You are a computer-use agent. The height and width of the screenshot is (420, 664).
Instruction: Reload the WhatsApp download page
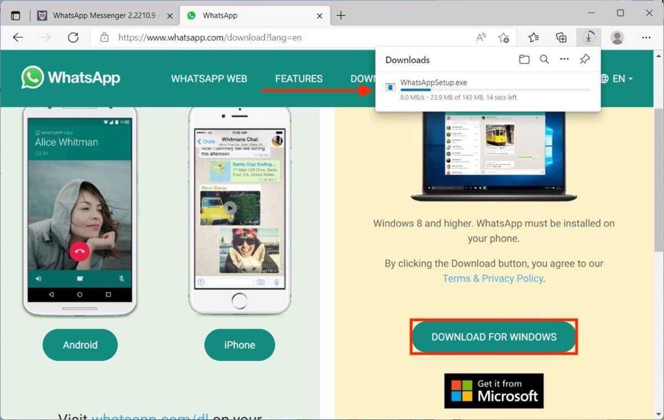tap(73, 38)
